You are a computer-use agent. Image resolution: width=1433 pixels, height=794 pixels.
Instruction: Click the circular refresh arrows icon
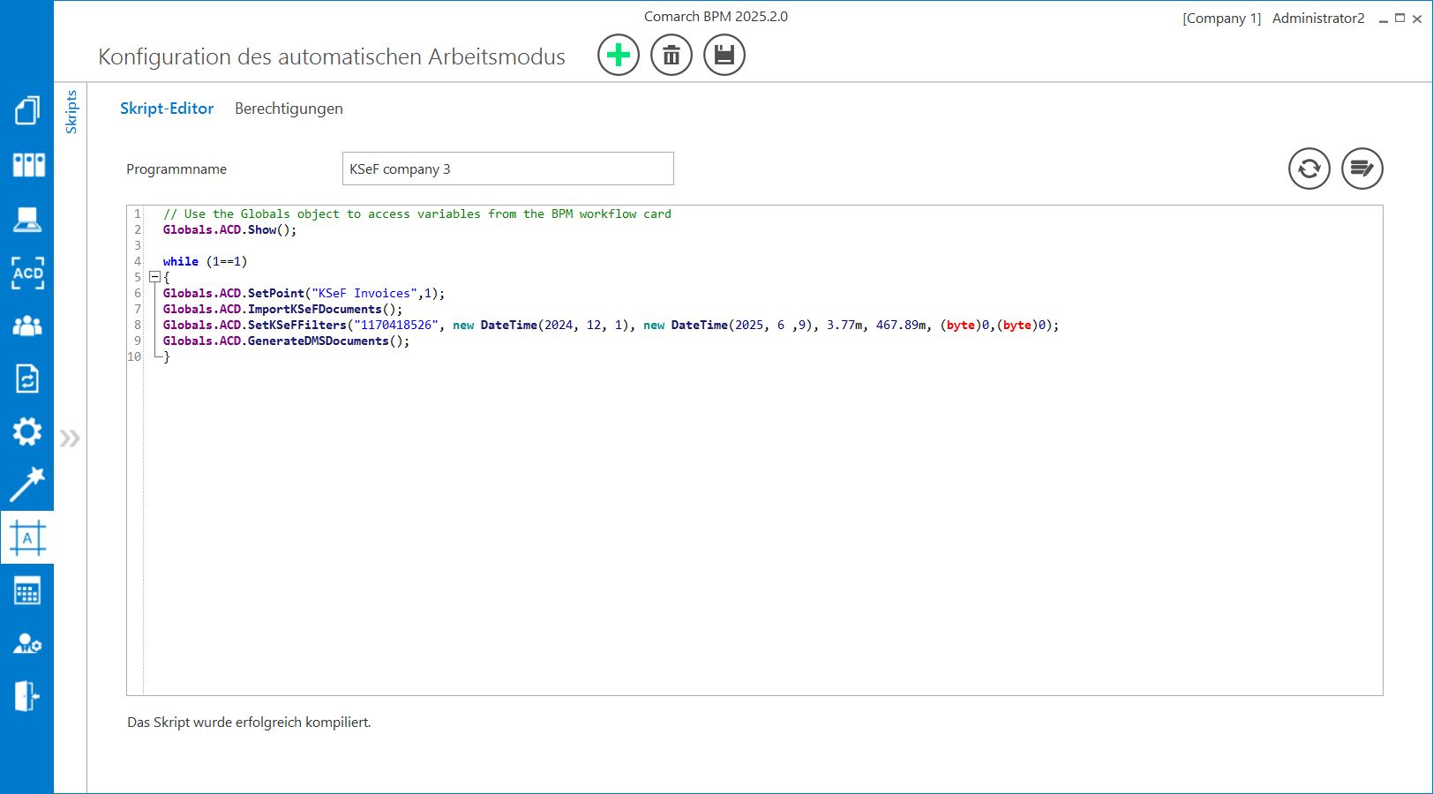pyautogui.click(x=1309, y=169)
